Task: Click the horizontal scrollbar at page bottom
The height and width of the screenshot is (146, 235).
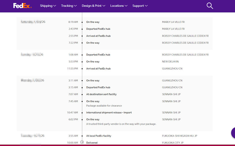Action: [x=30, y=144]
